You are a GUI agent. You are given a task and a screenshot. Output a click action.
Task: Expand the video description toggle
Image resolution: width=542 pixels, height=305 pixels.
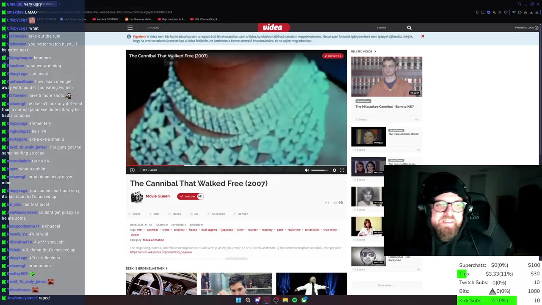point(236,258)
